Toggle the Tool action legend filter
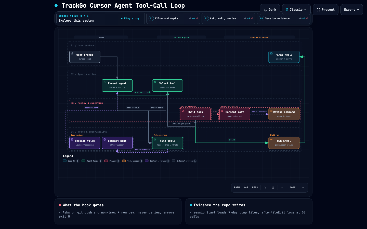Screen dimensions: 367x229 pos(132,161)
